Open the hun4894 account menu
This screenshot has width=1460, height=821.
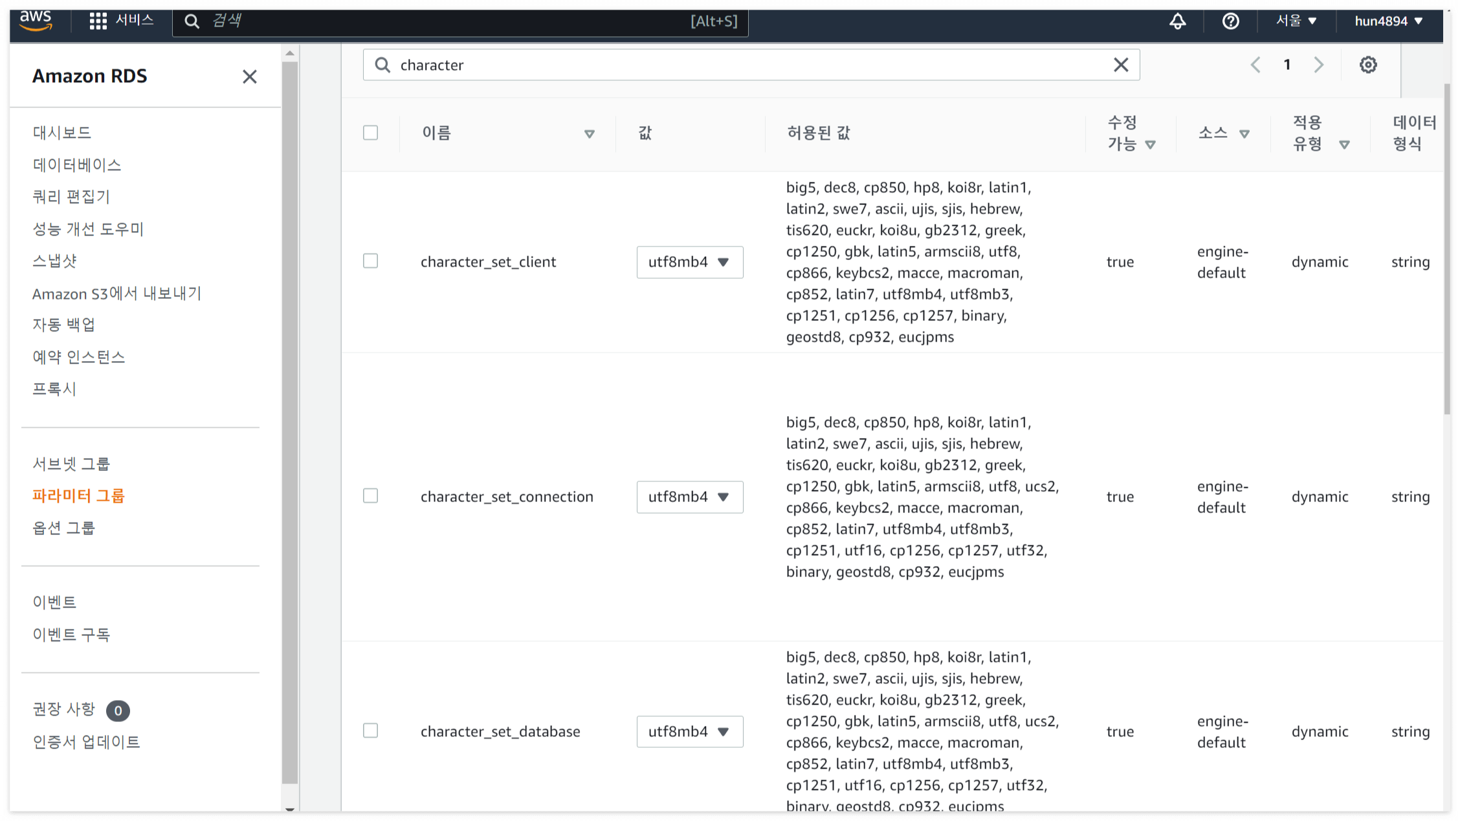[1388, 21]
